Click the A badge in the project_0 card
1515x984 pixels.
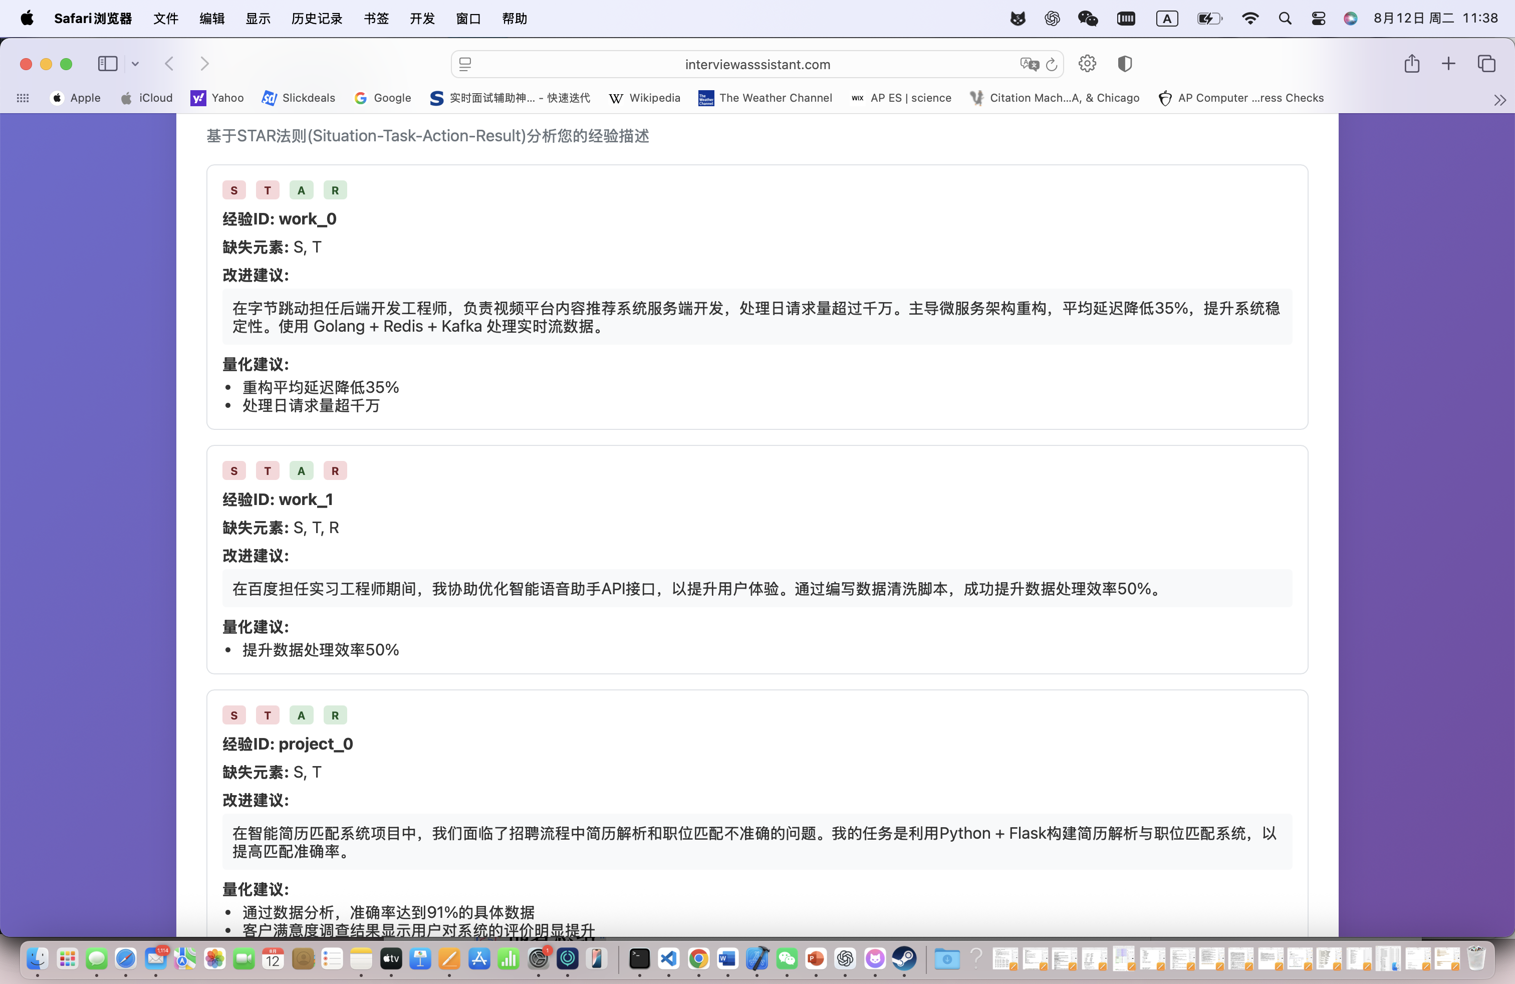point(301,715)
